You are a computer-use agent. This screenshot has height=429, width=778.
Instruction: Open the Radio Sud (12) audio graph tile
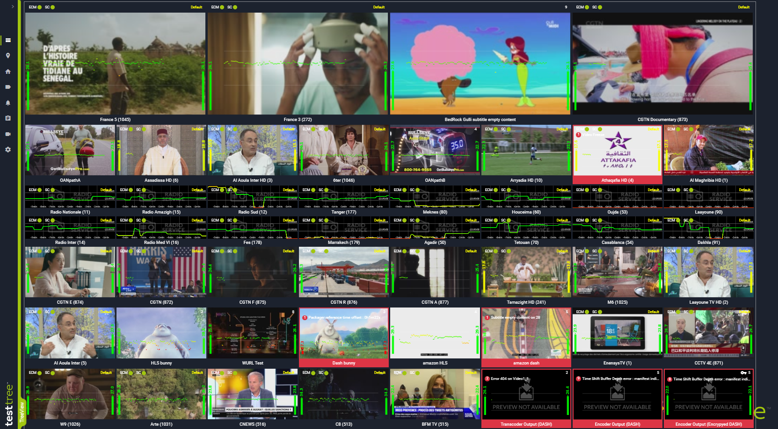coord(253,197)
